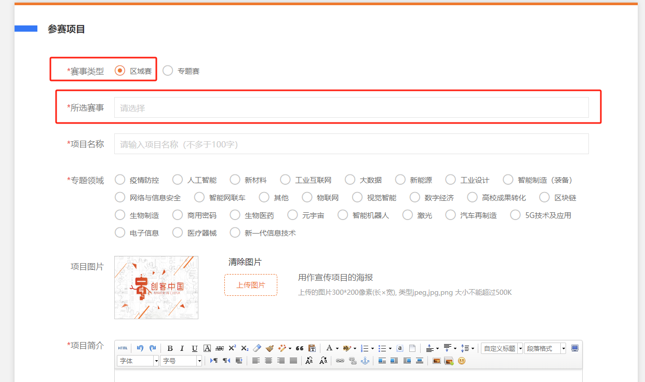Open the 所选赛事 select dropdown
The image size is (645, 382).
(352, 107)
